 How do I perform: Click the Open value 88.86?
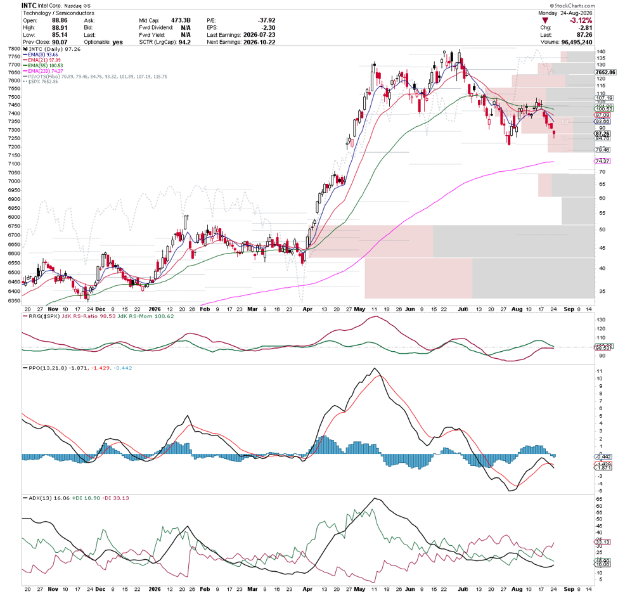60,20
